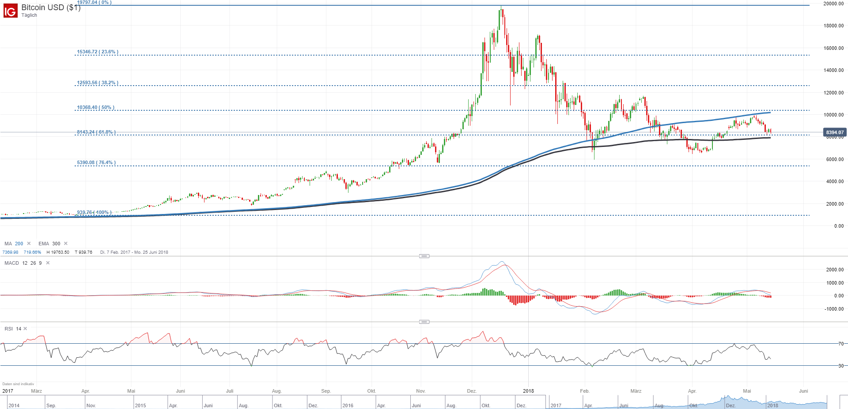848x409 pixels.
Task: Click the RSI indicator label
Action: (x=8, y=329)
